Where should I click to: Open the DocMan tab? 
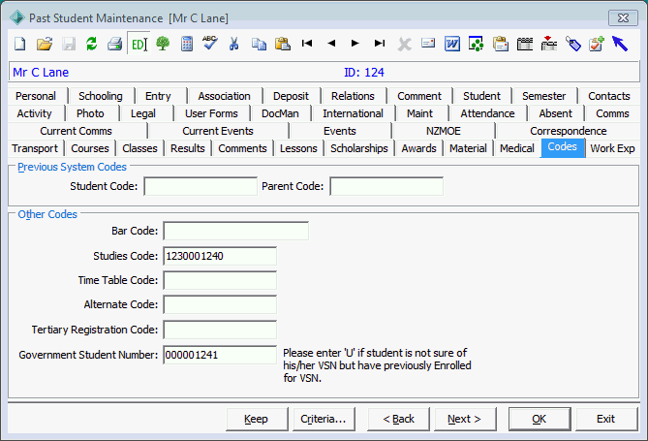pyautogui.click(x=280, y=113)
